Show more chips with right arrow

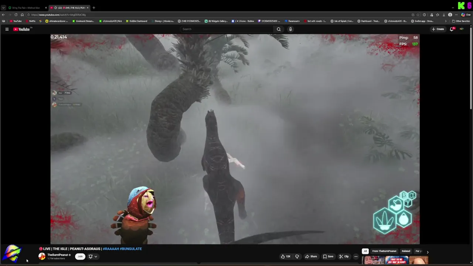[428, 252]
